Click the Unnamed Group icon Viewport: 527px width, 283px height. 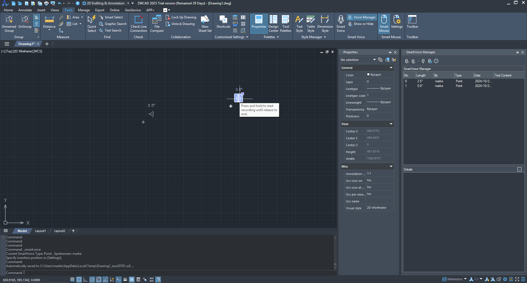click(x=9, y=24)
